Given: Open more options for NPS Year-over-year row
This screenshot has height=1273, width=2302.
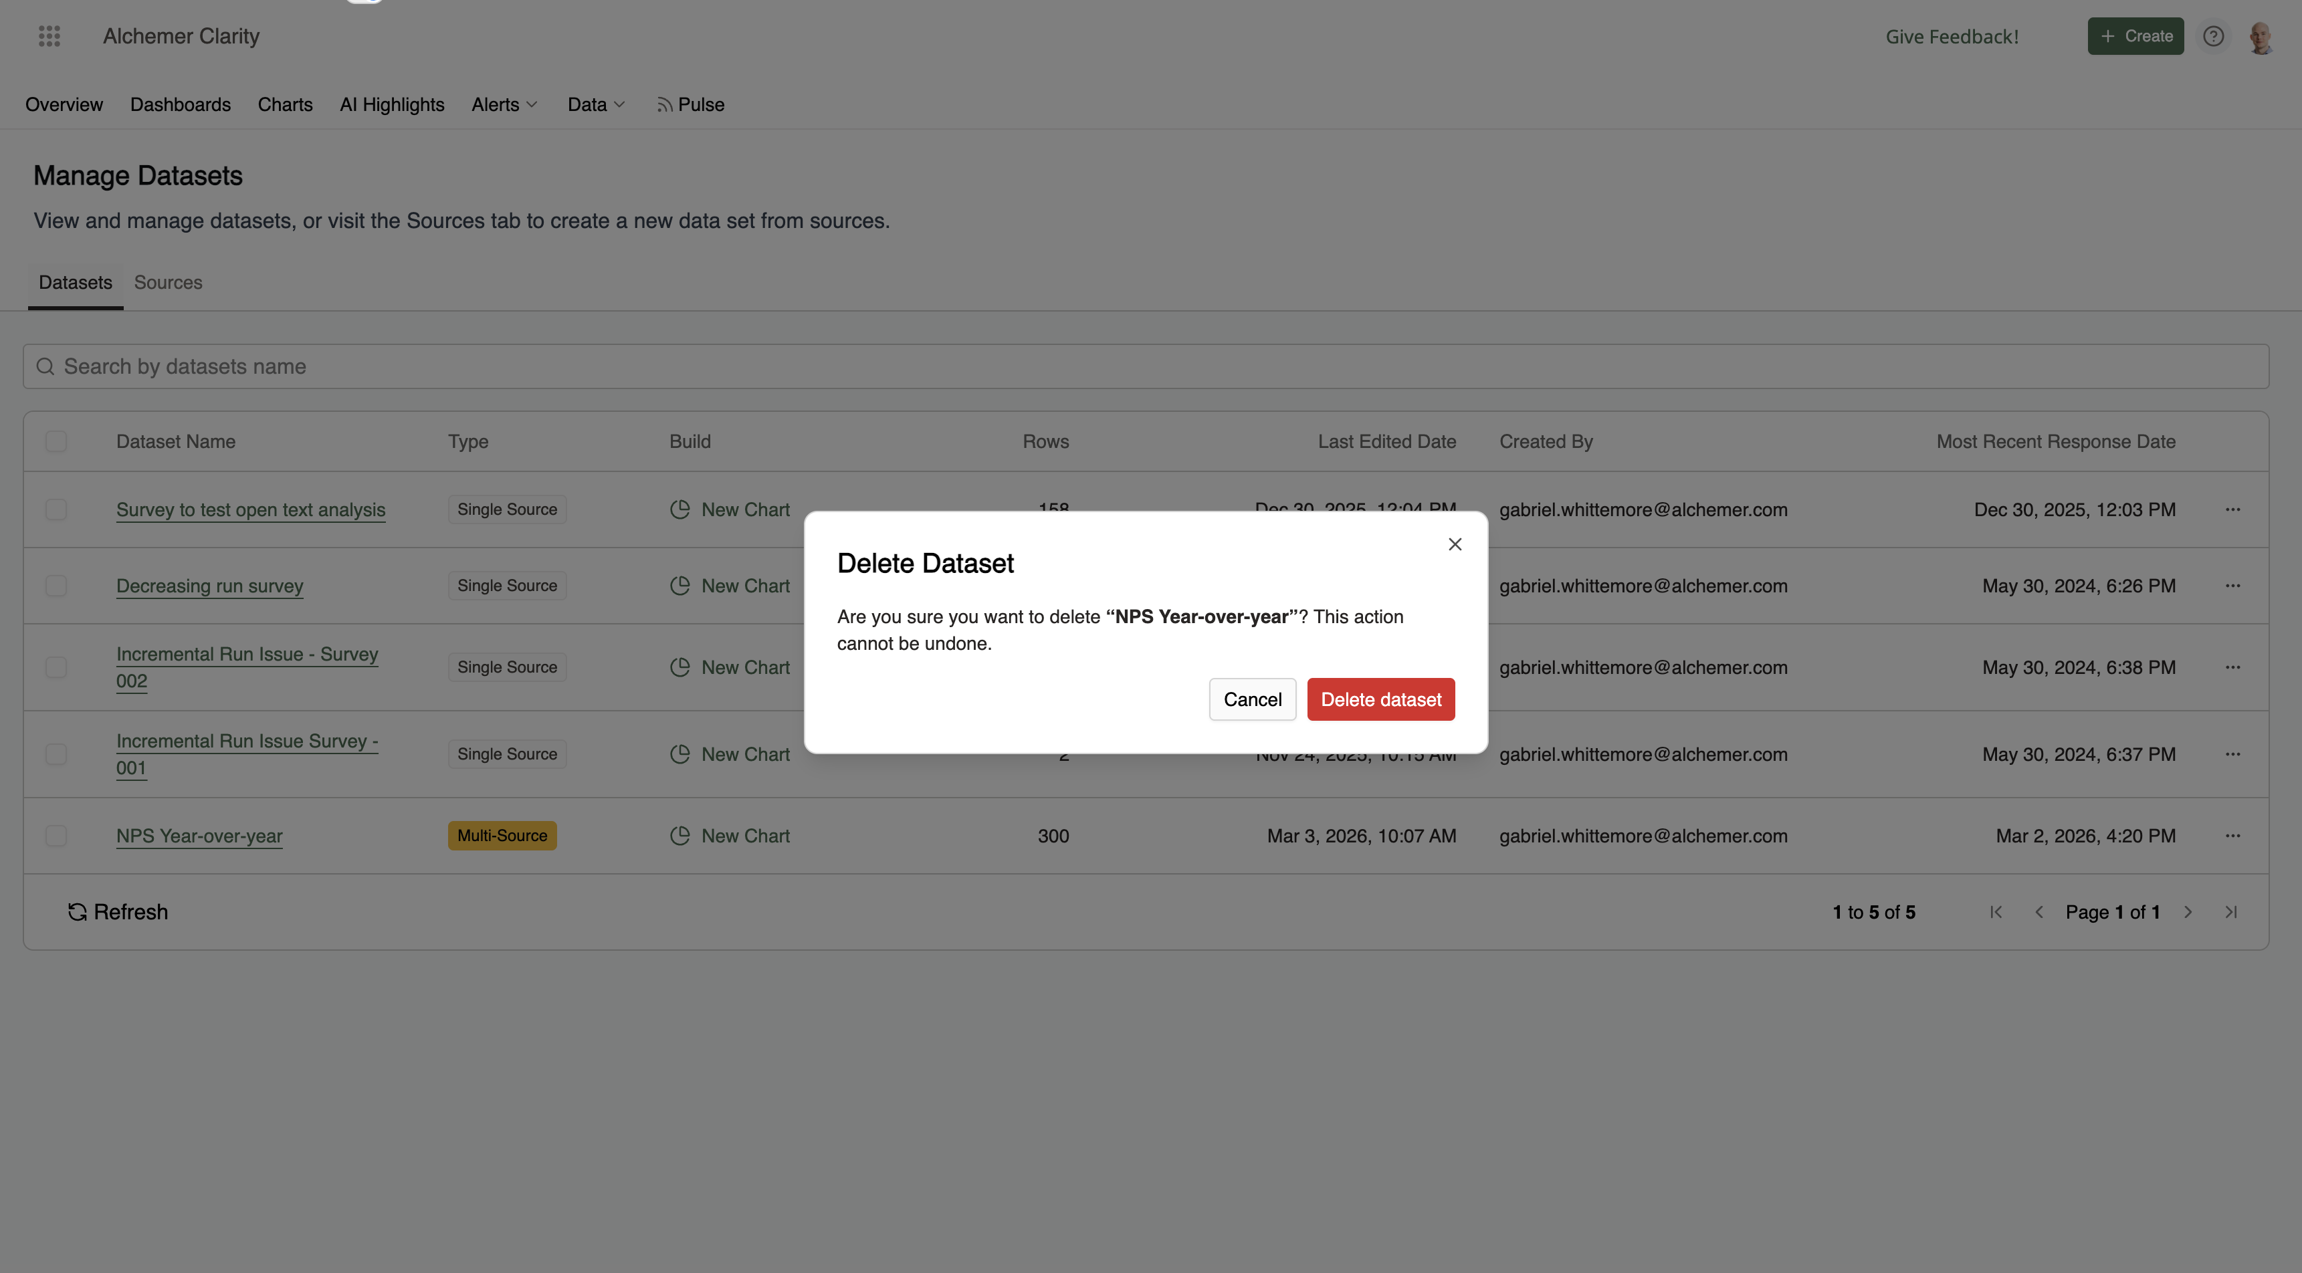Looking at the screenshot, I should (x=2232, y=835).
